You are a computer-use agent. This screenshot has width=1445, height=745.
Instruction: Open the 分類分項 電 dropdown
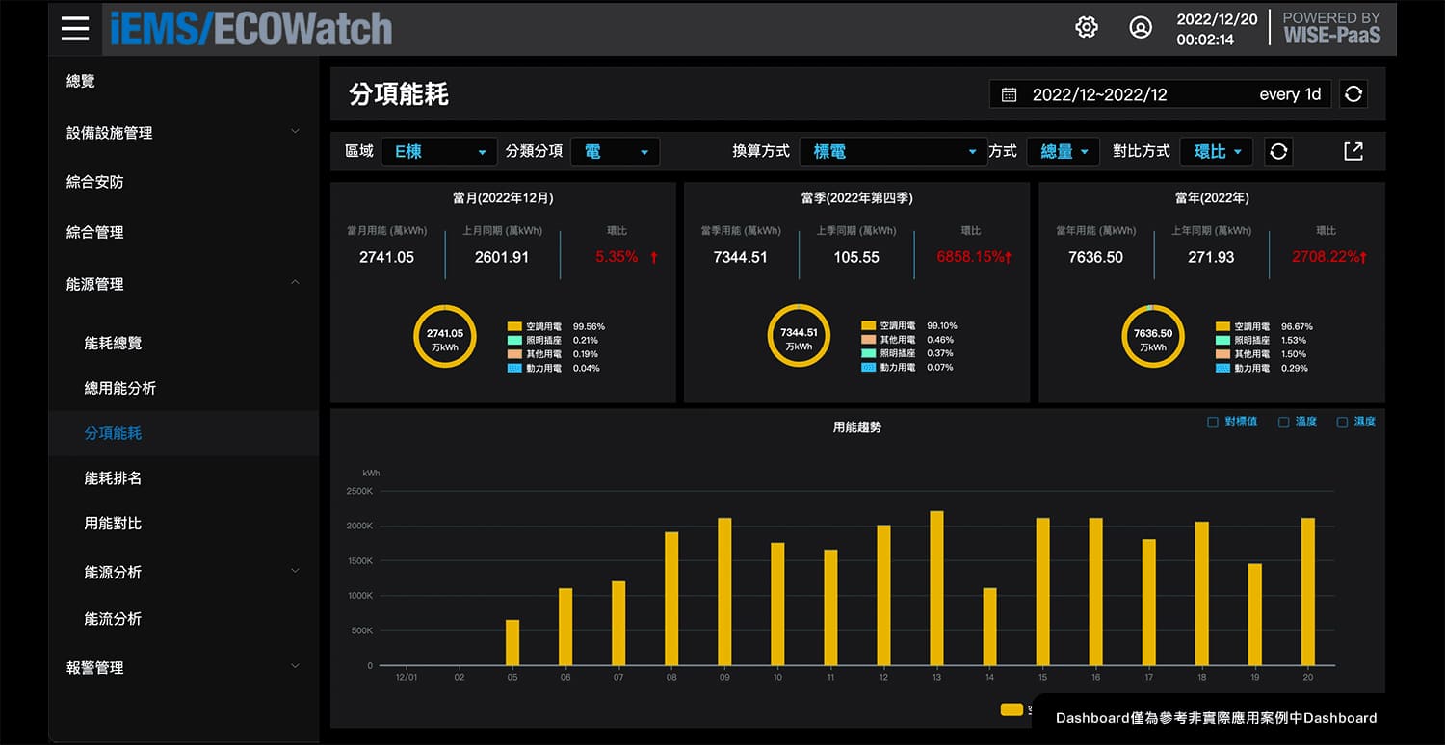[x=615, y=151]
